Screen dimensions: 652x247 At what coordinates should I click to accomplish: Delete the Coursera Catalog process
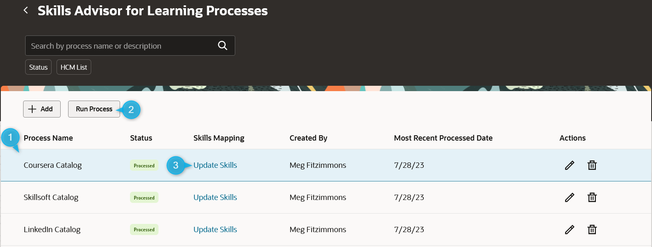point(592,165)
